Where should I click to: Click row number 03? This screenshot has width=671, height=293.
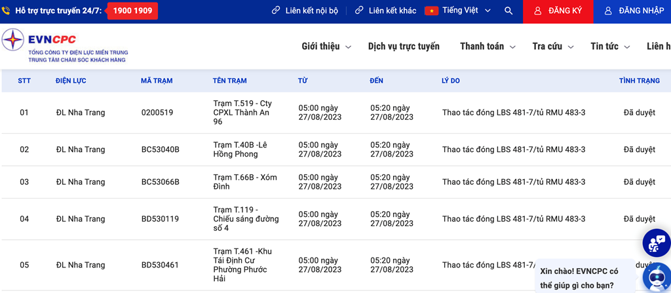(x=24, y=182)
